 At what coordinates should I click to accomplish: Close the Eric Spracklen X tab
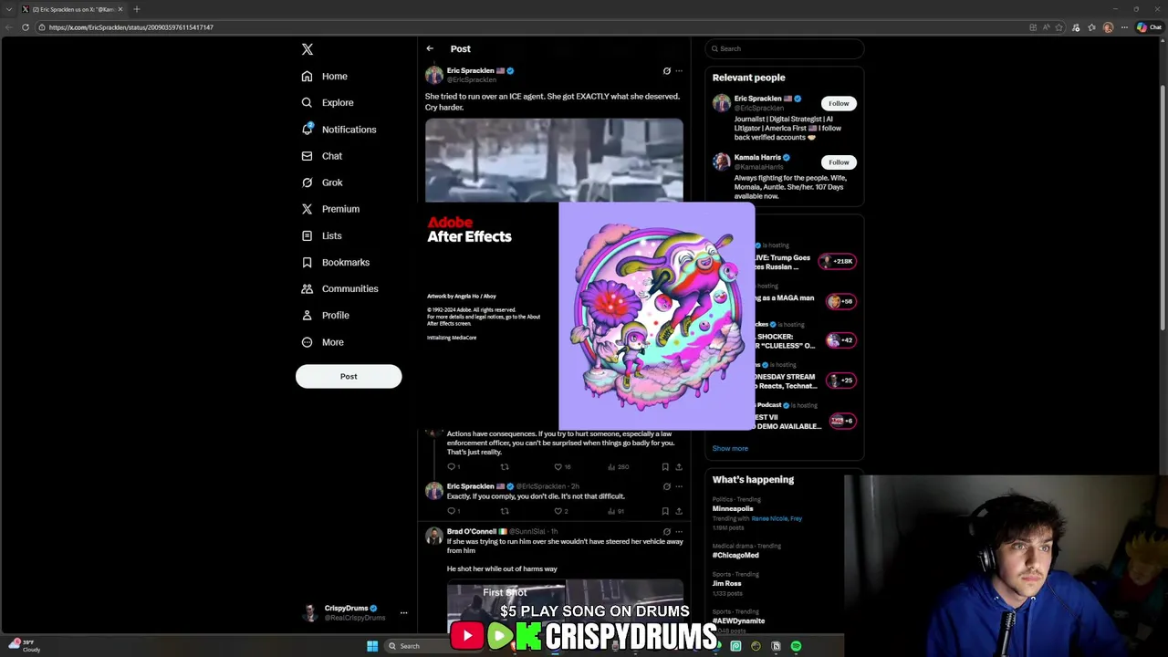click(120, 9)
